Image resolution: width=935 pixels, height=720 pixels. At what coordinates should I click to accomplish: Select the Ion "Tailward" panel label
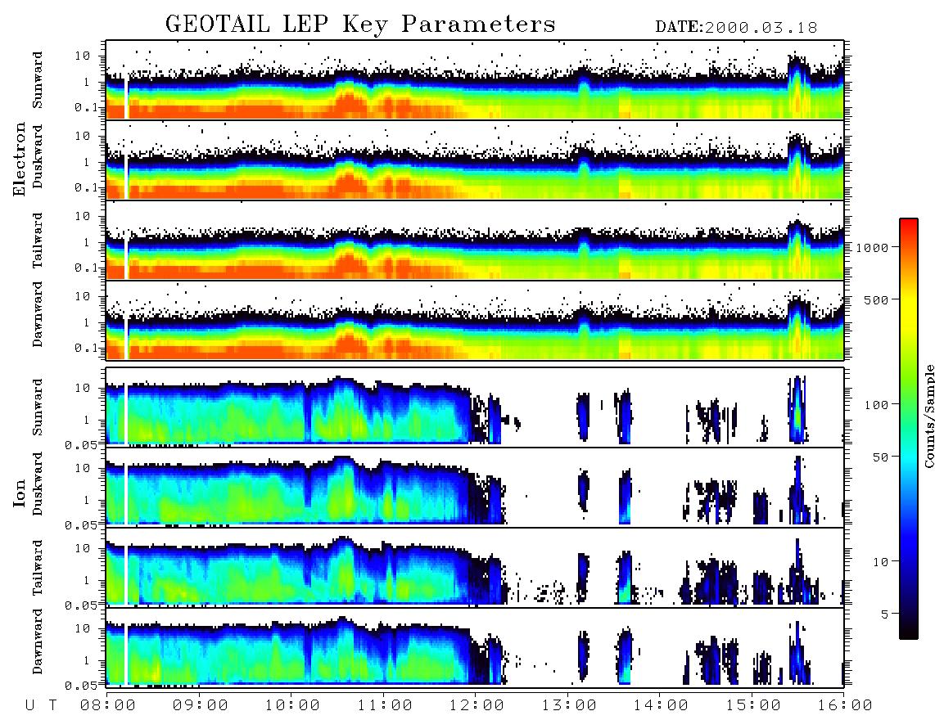tap(38, 567)
